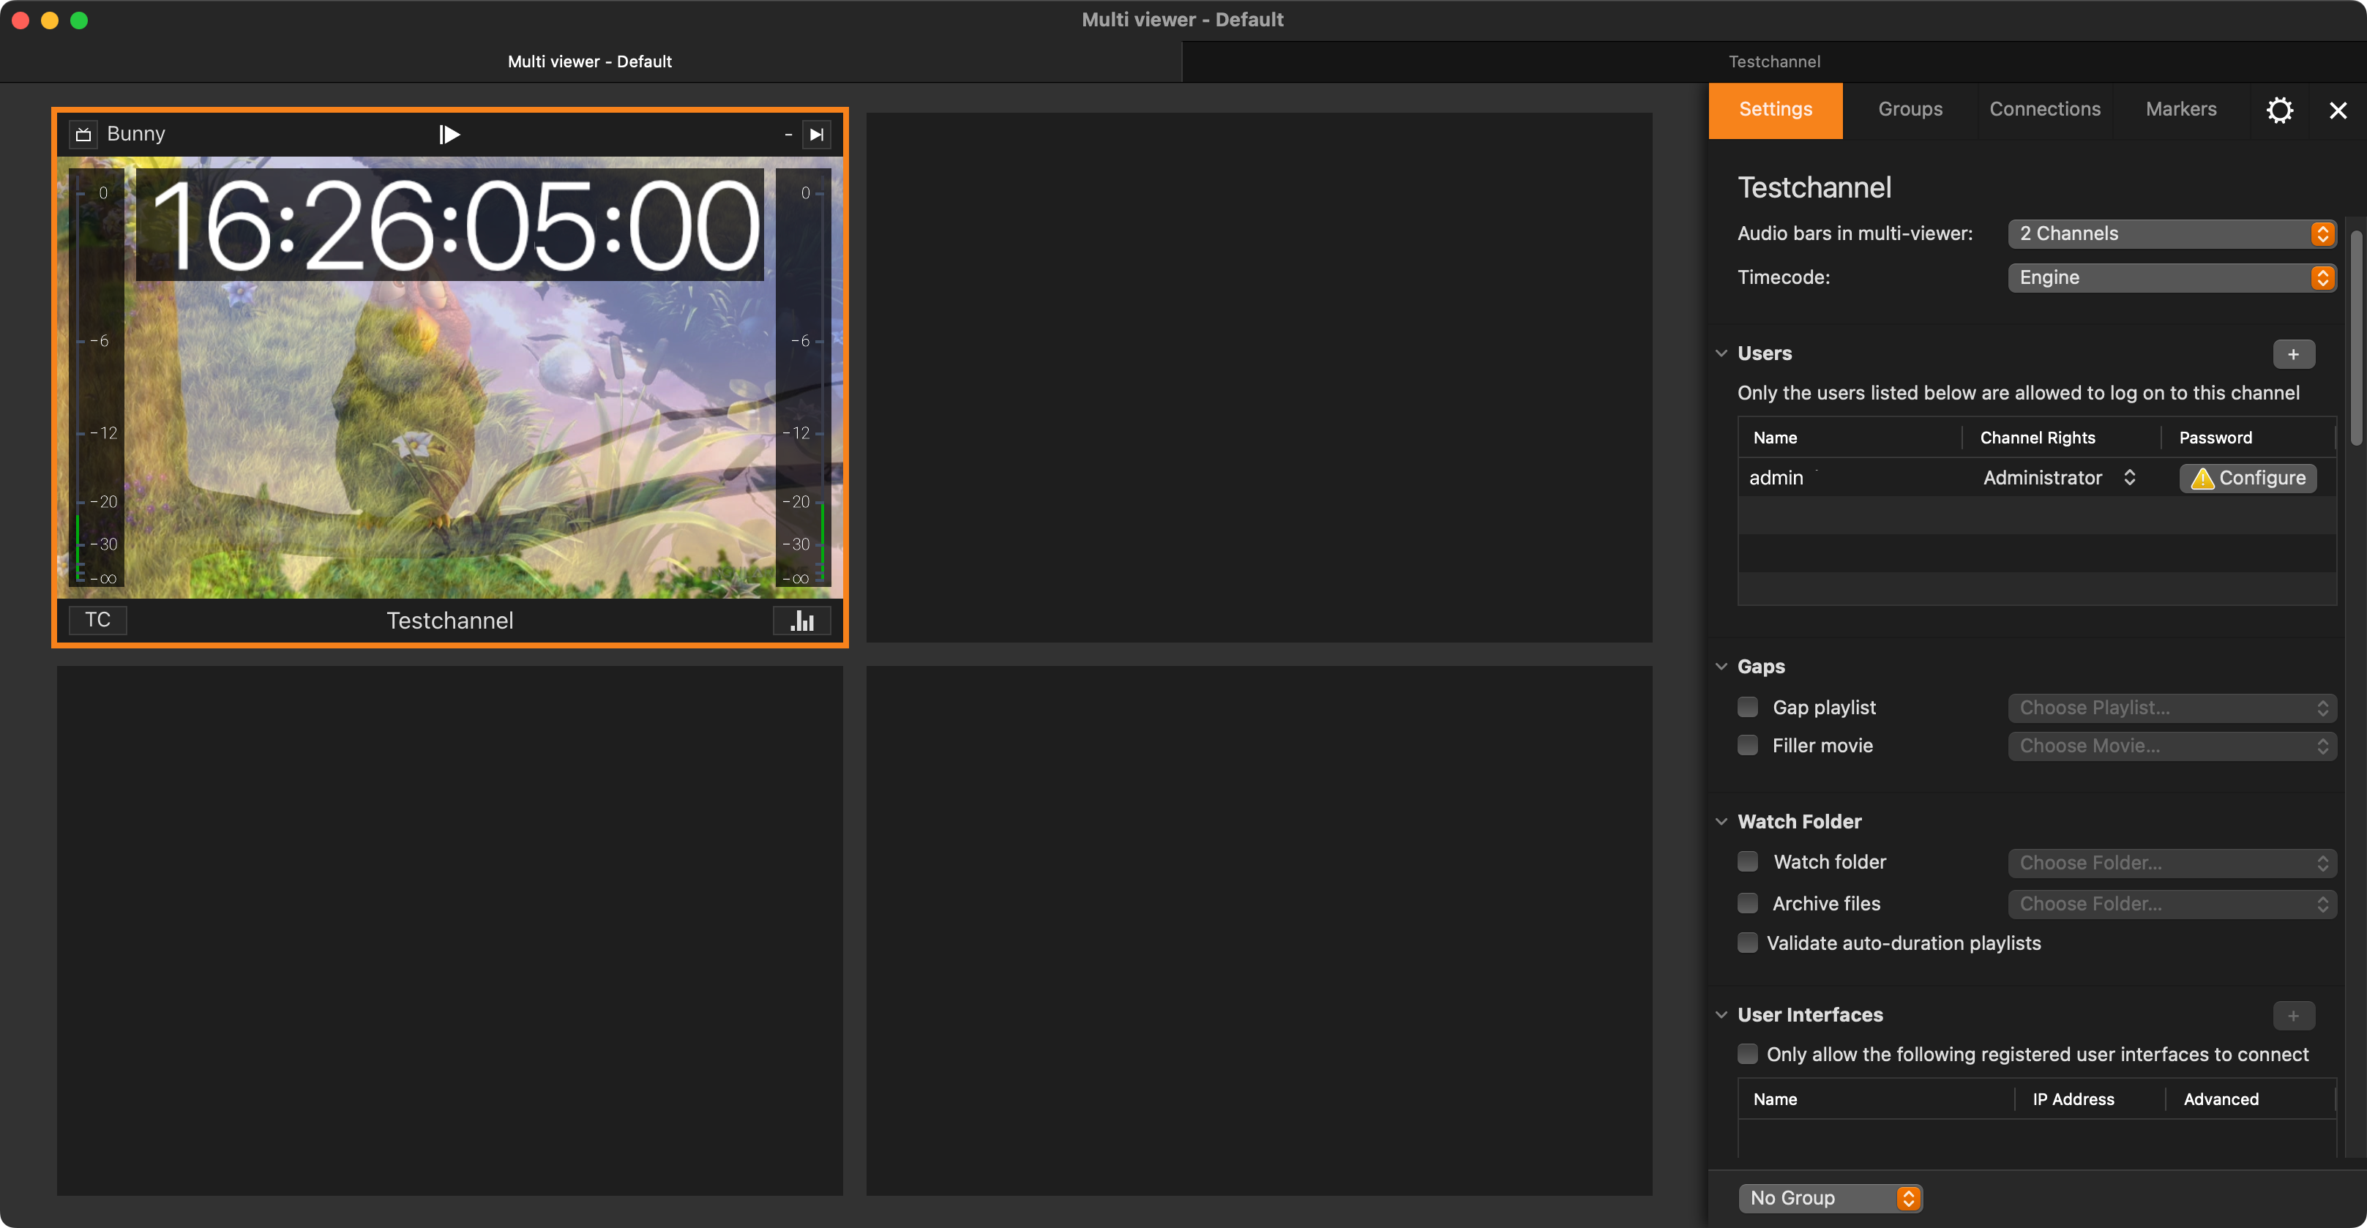2367x1228 pixels.
Task: Change admin's Administrator channel rights
Action: pyautogui.click(x=2059, y=478)
